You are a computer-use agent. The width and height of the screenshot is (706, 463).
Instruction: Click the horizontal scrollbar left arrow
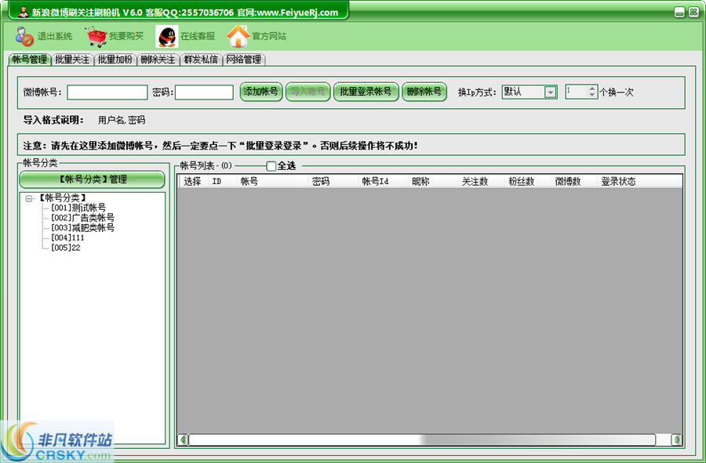tap(183, 440)
